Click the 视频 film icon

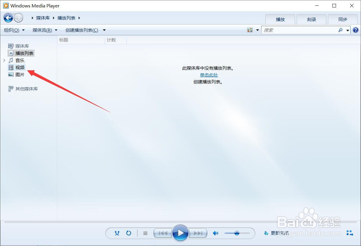pos(11,67)
